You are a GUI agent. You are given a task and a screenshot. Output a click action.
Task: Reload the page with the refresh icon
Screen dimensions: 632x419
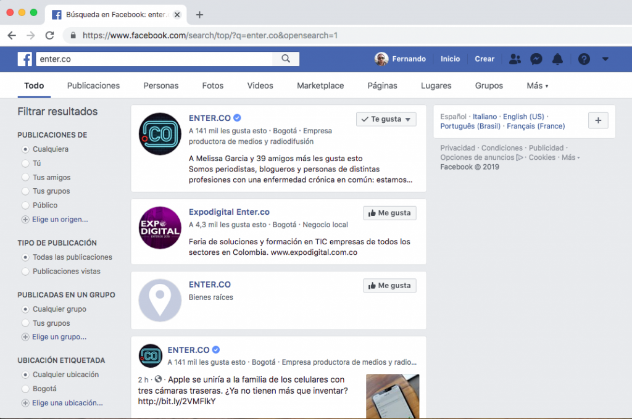tap(49, 35)
